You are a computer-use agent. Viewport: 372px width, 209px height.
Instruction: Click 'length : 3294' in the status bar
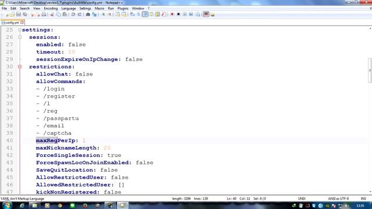pyautogui.click(x=181, y=199)
